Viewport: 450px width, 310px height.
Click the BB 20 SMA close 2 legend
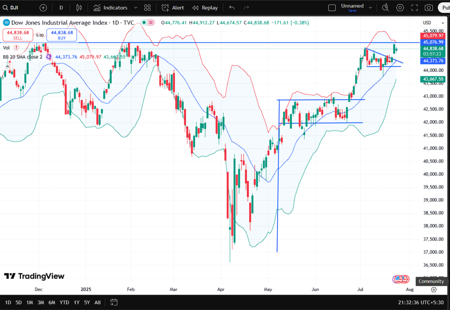pyautogui.click(x=23, y=57)
